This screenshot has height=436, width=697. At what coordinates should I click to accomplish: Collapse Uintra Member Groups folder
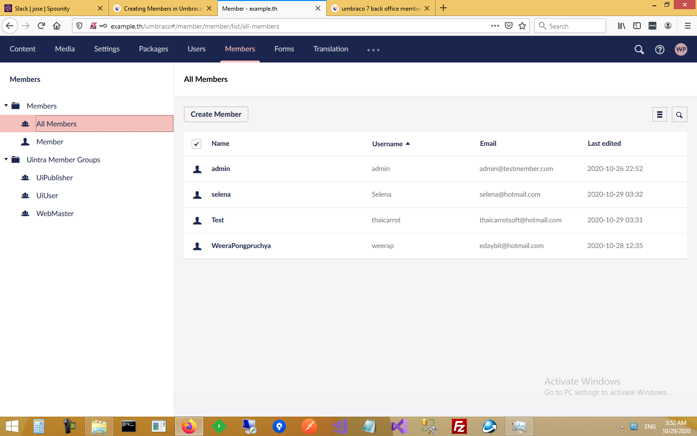(x=6, y=159)
